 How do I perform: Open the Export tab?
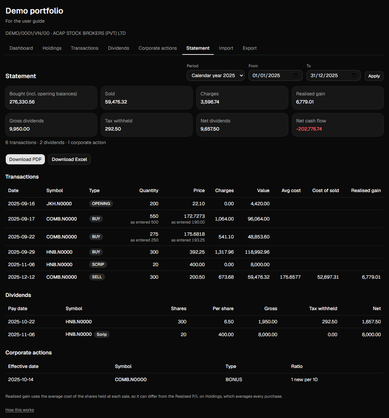250,48
